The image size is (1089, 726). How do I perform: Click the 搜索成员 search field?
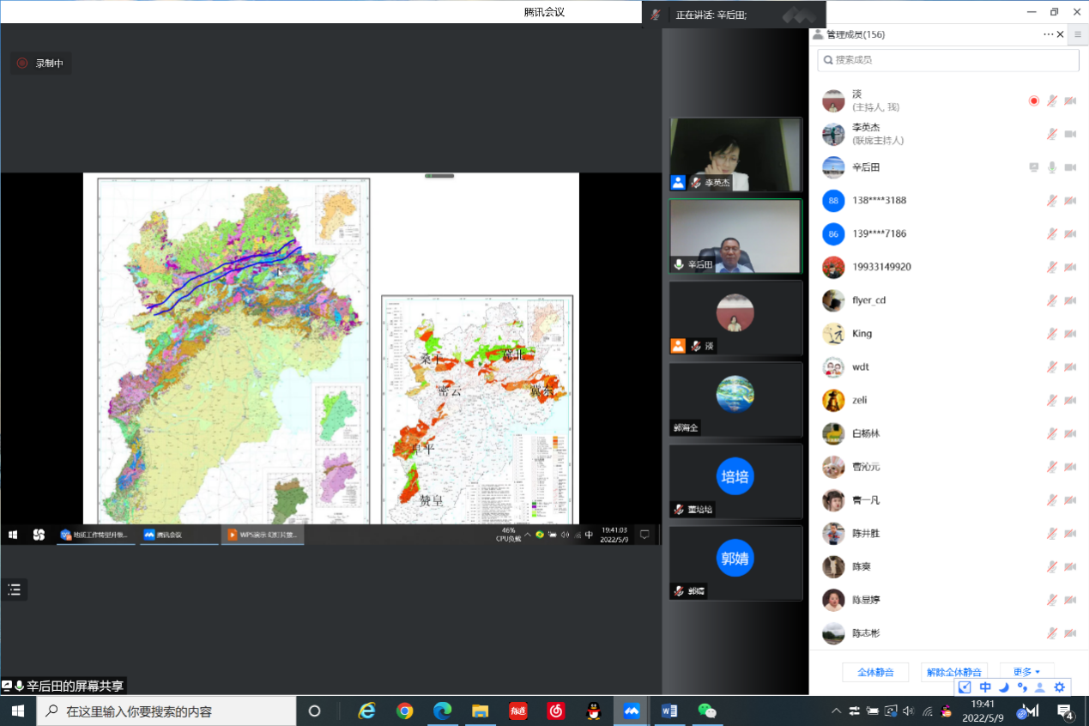tap(948, 60)
